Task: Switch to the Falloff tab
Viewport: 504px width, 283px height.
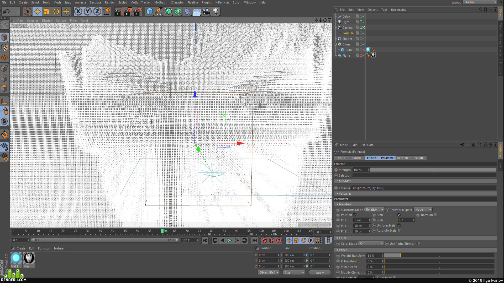Action: (419, 158)
